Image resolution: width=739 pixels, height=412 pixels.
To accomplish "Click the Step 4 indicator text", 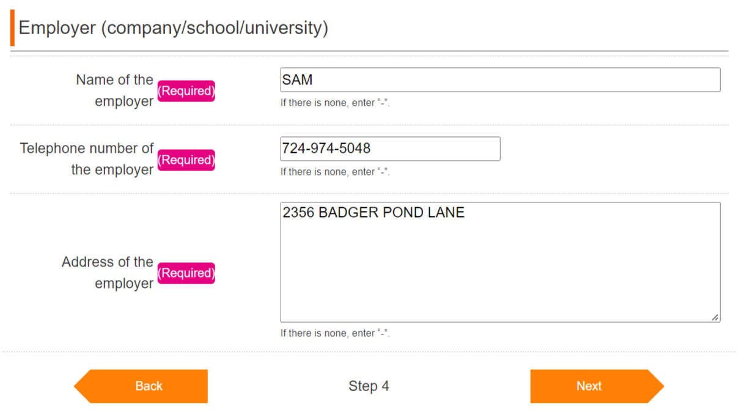I will [x=369, y=386].
